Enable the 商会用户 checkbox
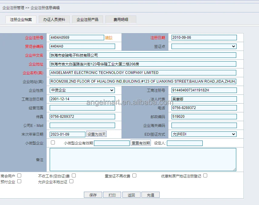This screenshot has width=259, height=205. point(19,175)
